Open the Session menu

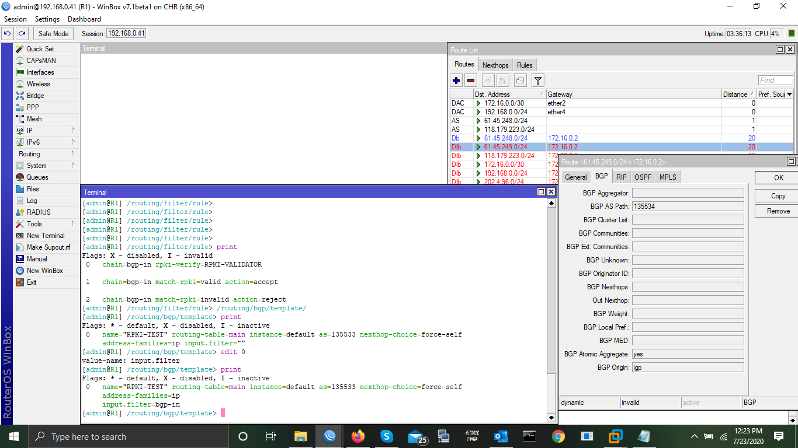click(x=15, y=19)
